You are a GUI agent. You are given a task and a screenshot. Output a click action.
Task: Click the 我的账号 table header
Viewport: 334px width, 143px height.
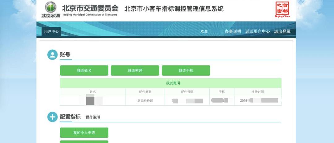171,83
